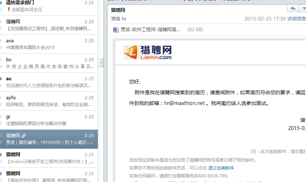Star the Android高级开发工程师 email
Image resolution: width=306 pixels, height=182 pixels.
click(1, 161)
